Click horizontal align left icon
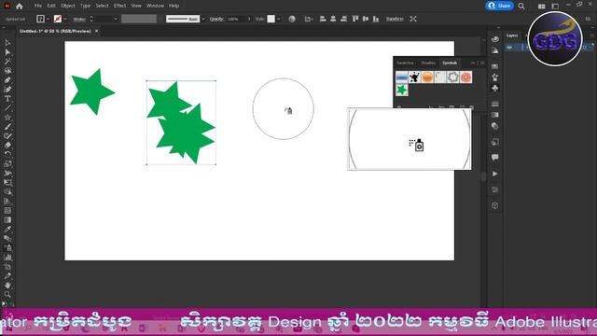The image size is (597, 336). tap(323, 19)
